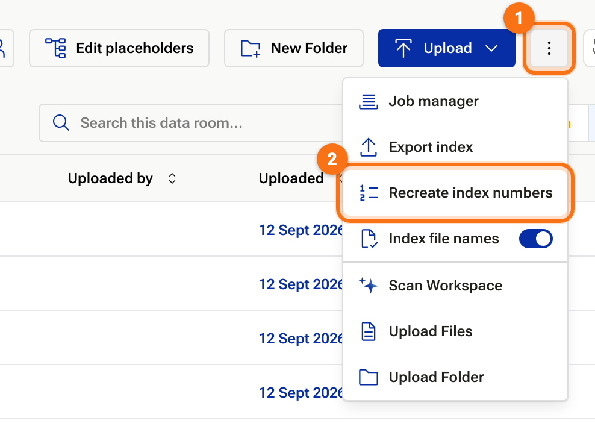Viewport: 595px width, 429px height.
Task: Open Job manager from the menu
Action: (455, 101)
